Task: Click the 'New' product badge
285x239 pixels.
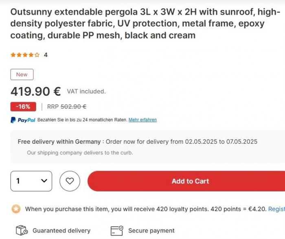Action: 22,75
